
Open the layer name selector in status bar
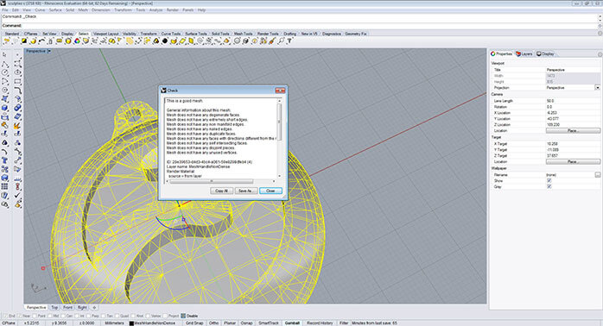tap(155, 323)
